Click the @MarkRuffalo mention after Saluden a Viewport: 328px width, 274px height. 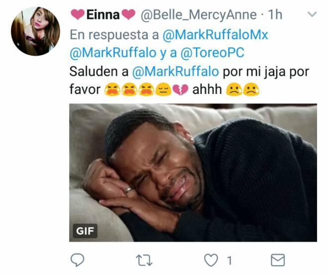coord(176,72)
